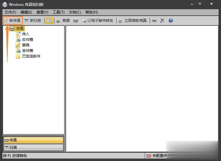Click the print icon in toolbar

154,21
